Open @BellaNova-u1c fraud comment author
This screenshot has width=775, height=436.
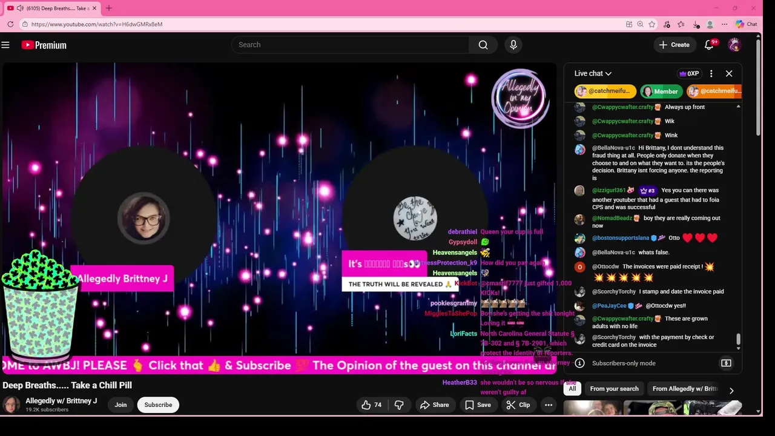coord(613,148)
